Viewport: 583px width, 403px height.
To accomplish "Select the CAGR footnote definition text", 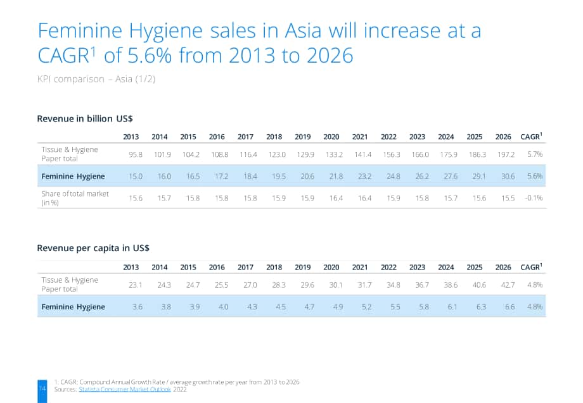I will 177,382.
